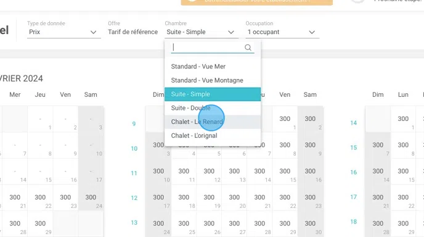424x237 pixels.
Task: Select the February 24 Saturday price cell
Action: [91, 197]
